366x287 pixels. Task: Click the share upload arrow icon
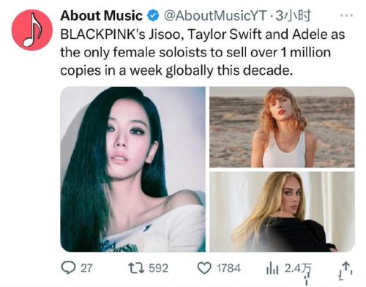345,270
